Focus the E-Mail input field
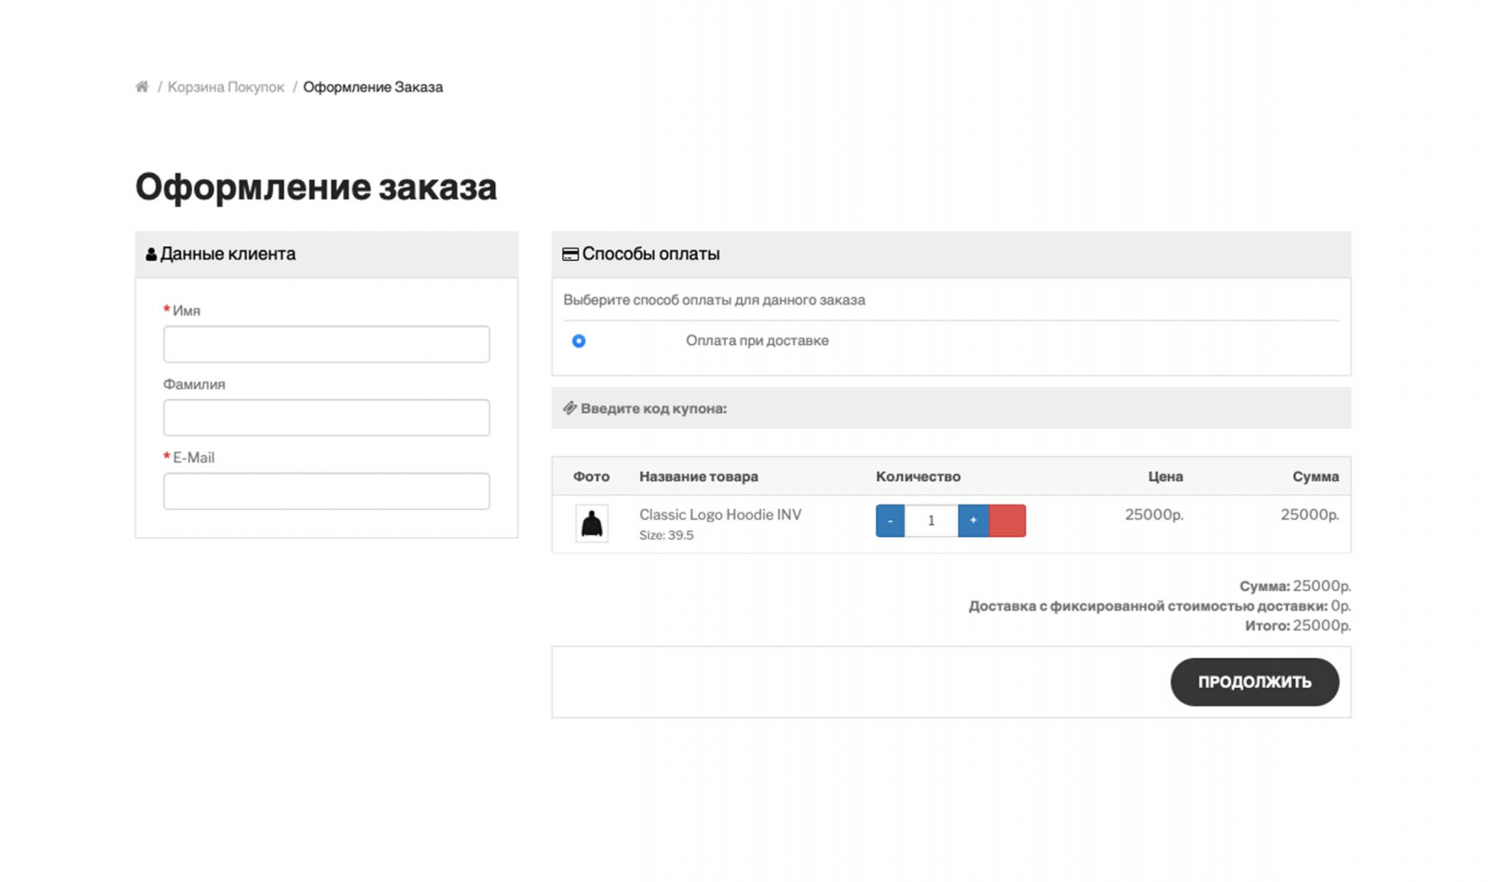This screenshot has width=1491, height=882. [326, 491]
